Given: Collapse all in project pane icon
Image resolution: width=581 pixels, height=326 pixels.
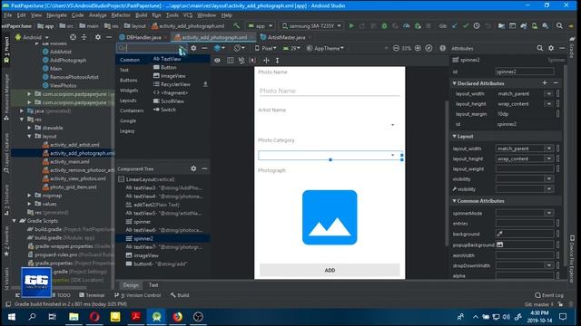Looking at the screenshot, I should click(x=84, y=37).
